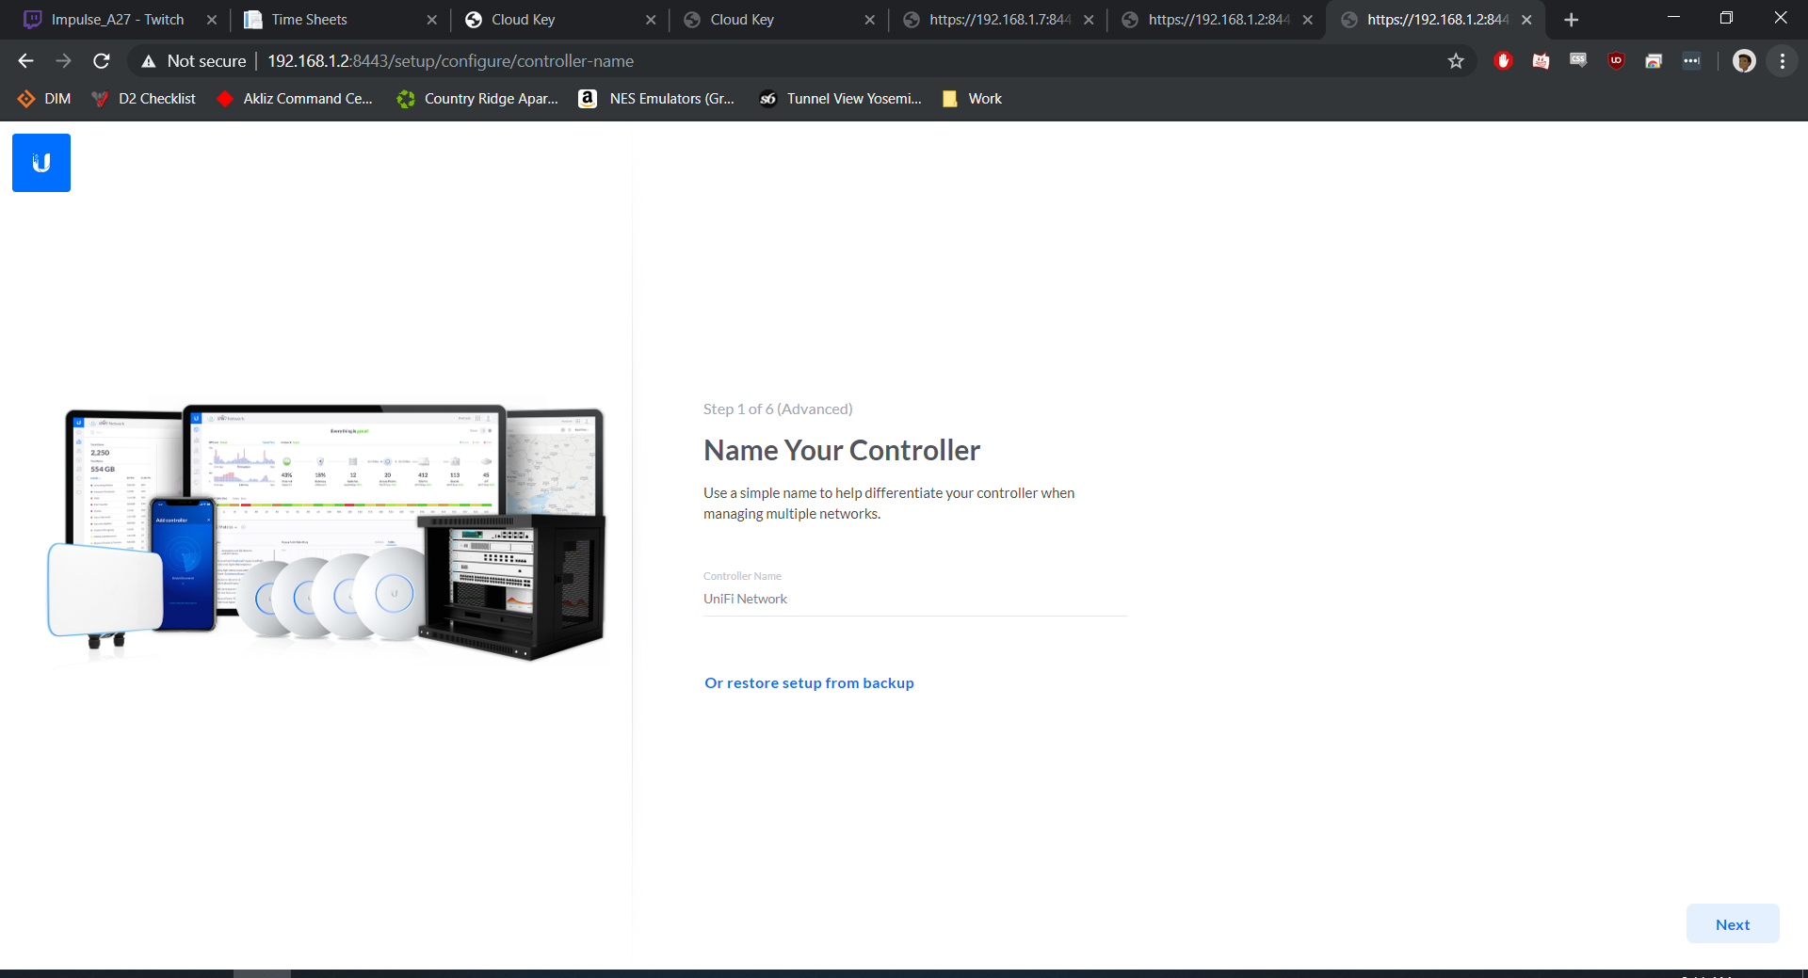Open the Work bookmarks folder
The width and height of the screenshot is (1808, 978).
(973, 99)
